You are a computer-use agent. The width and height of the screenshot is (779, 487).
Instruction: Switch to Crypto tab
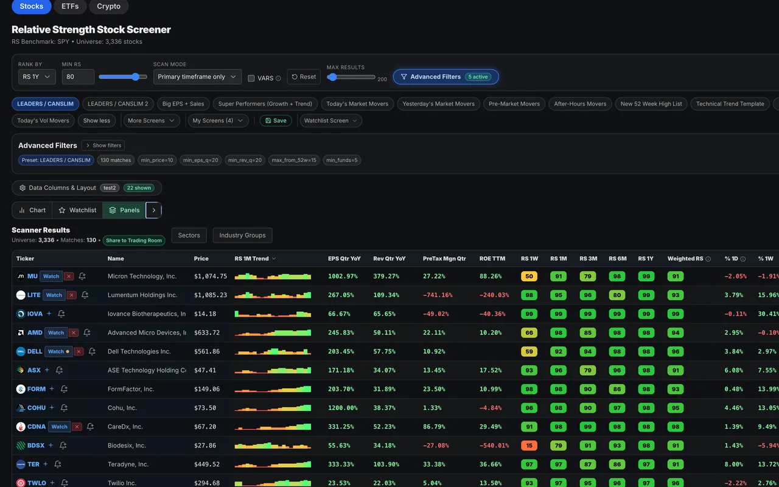click(x=108, y=6)
